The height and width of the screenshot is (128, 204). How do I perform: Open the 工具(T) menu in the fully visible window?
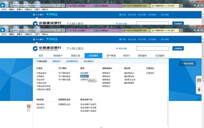tap(37, 34)
